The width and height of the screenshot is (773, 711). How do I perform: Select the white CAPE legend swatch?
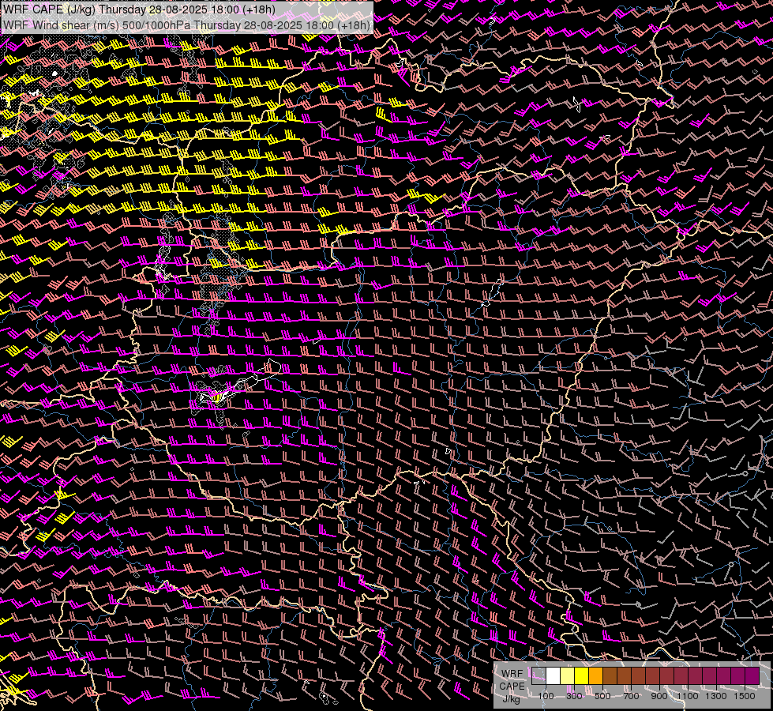[553, 675]
